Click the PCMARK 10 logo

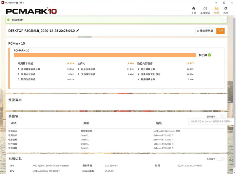tap(31, 11)
